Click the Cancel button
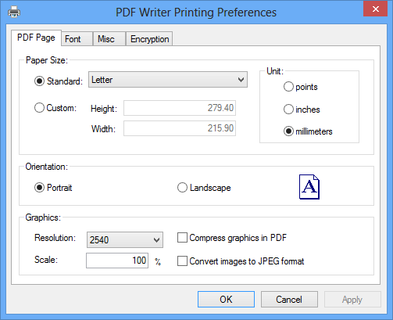393x320 pixels. (x=289, y=300)
